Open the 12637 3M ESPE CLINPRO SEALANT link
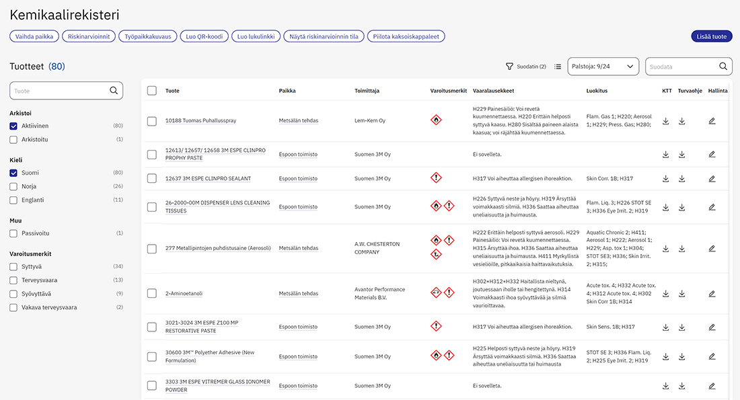This screenshot has height=400, width=740. tap(208, 178)
